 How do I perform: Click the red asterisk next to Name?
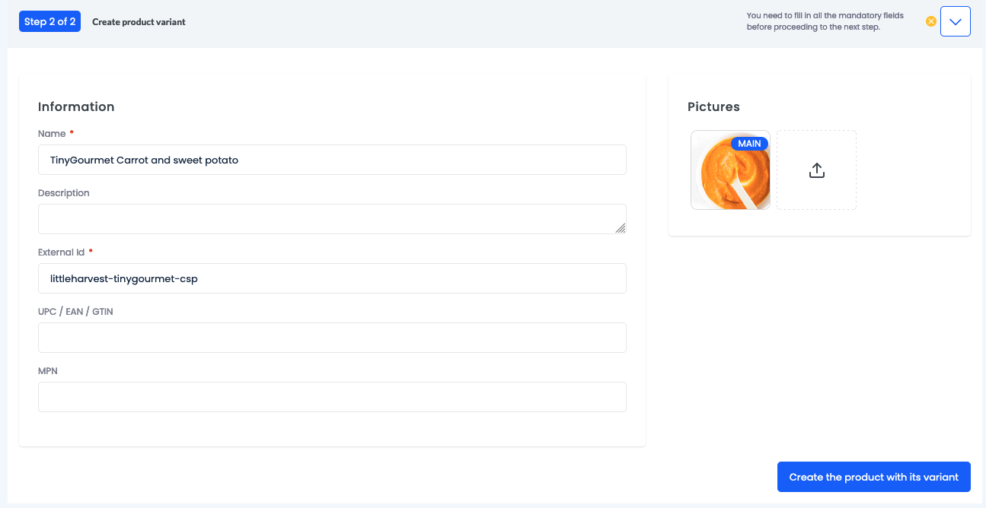71,132
